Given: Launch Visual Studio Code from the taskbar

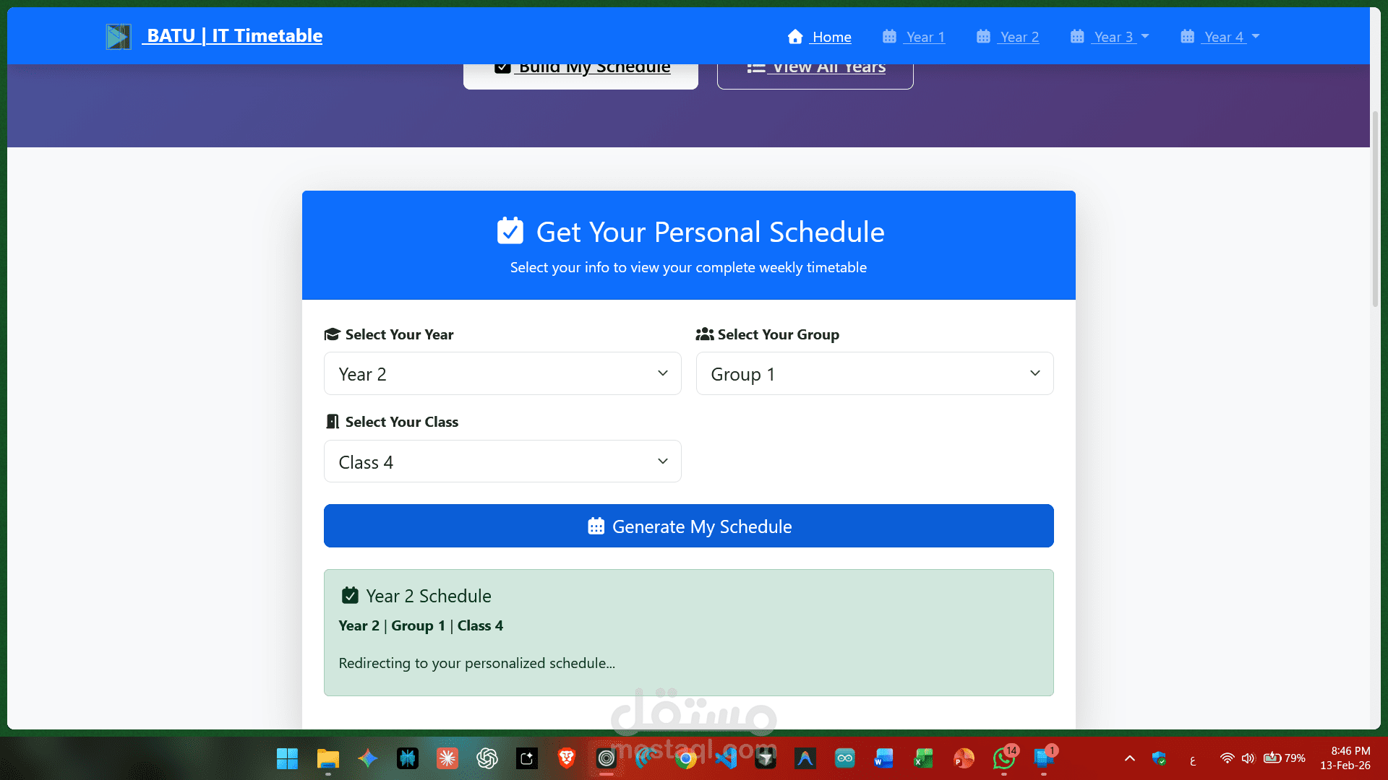Looking at the screenshot, I should 726,758.
